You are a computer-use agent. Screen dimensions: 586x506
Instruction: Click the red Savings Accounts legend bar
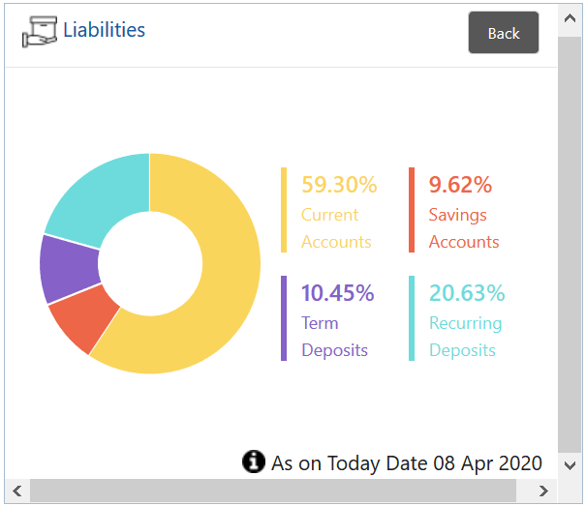click(412, 210)
